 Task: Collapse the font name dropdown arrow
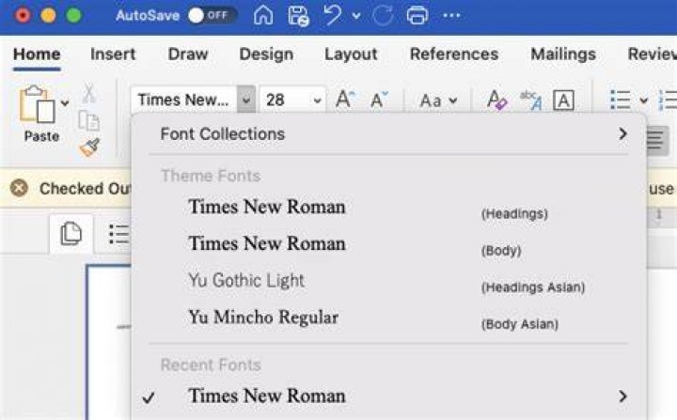[246, 101]
